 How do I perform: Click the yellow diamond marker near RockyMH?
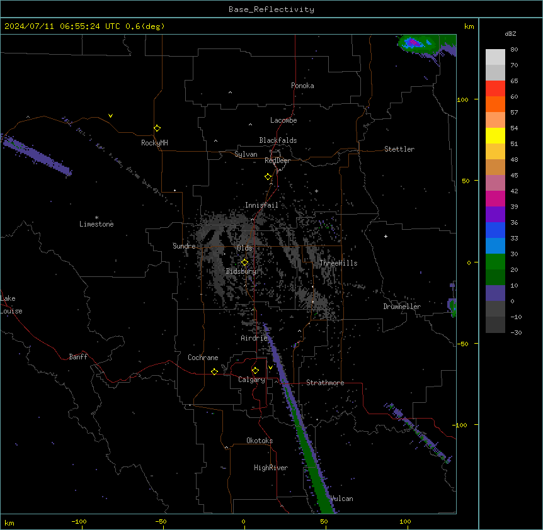tap(157, 128)
